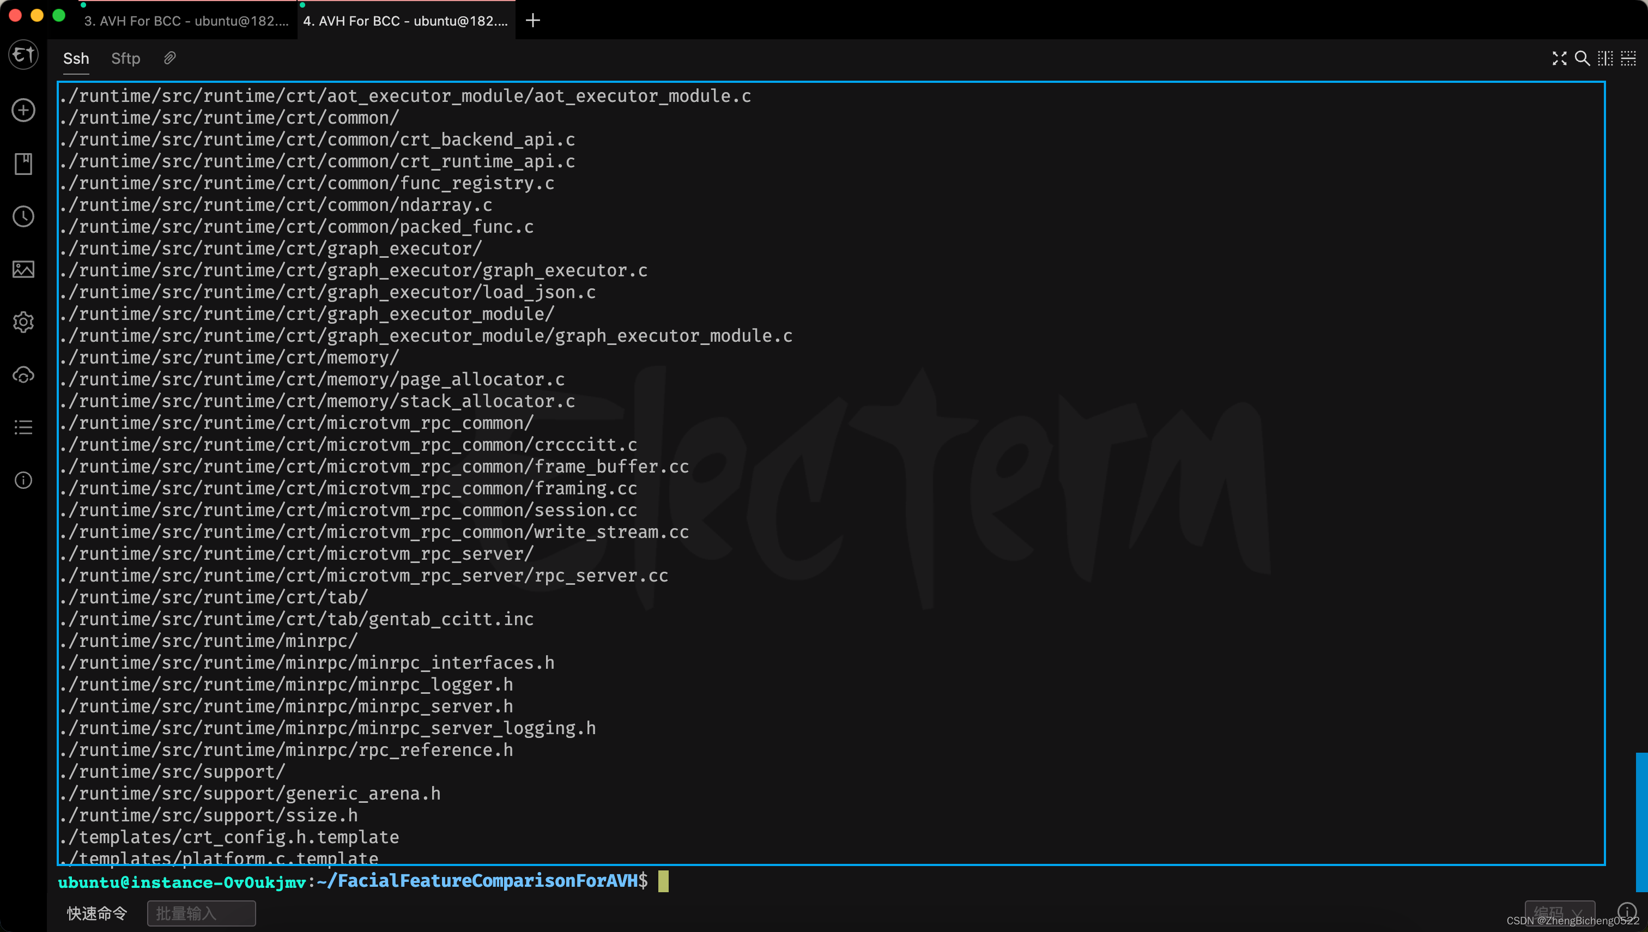
Task: Click the 批量输入 batch input field
Action: point(201,913)
